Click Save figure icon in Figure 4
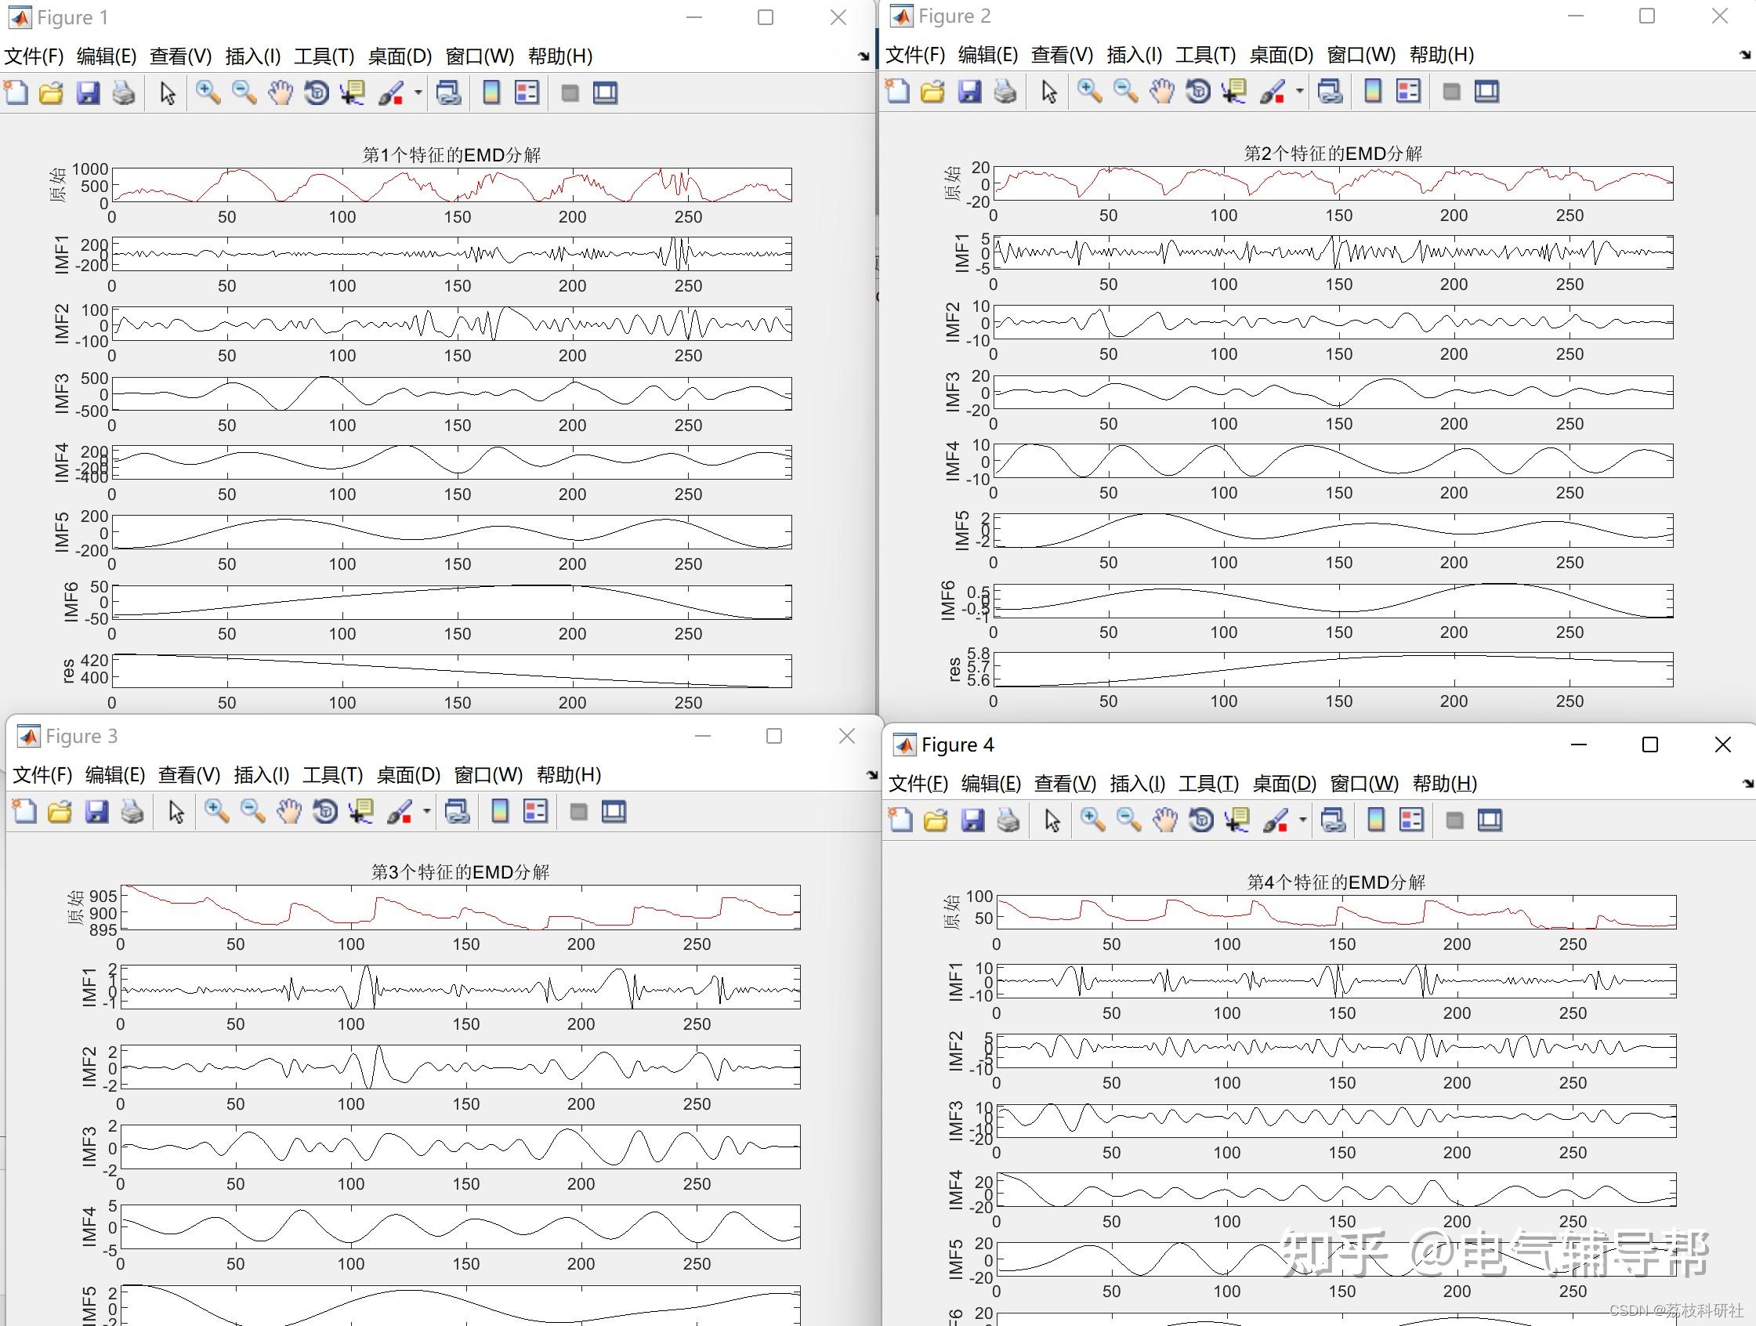This screenshot has width=1756, height=1326. 972,821
